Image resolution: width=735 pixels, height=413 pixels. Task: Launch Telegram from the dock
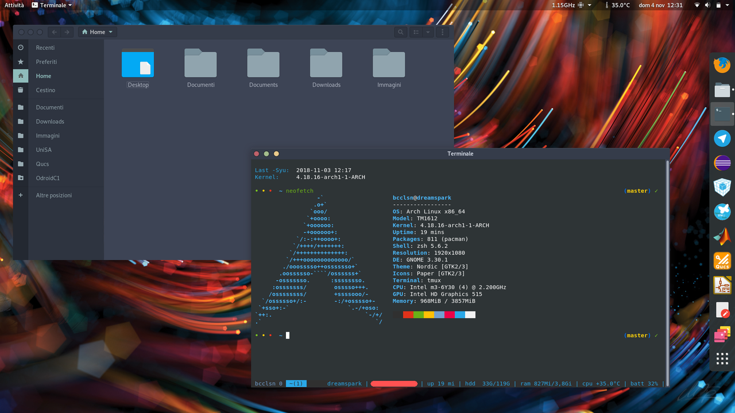722,138
